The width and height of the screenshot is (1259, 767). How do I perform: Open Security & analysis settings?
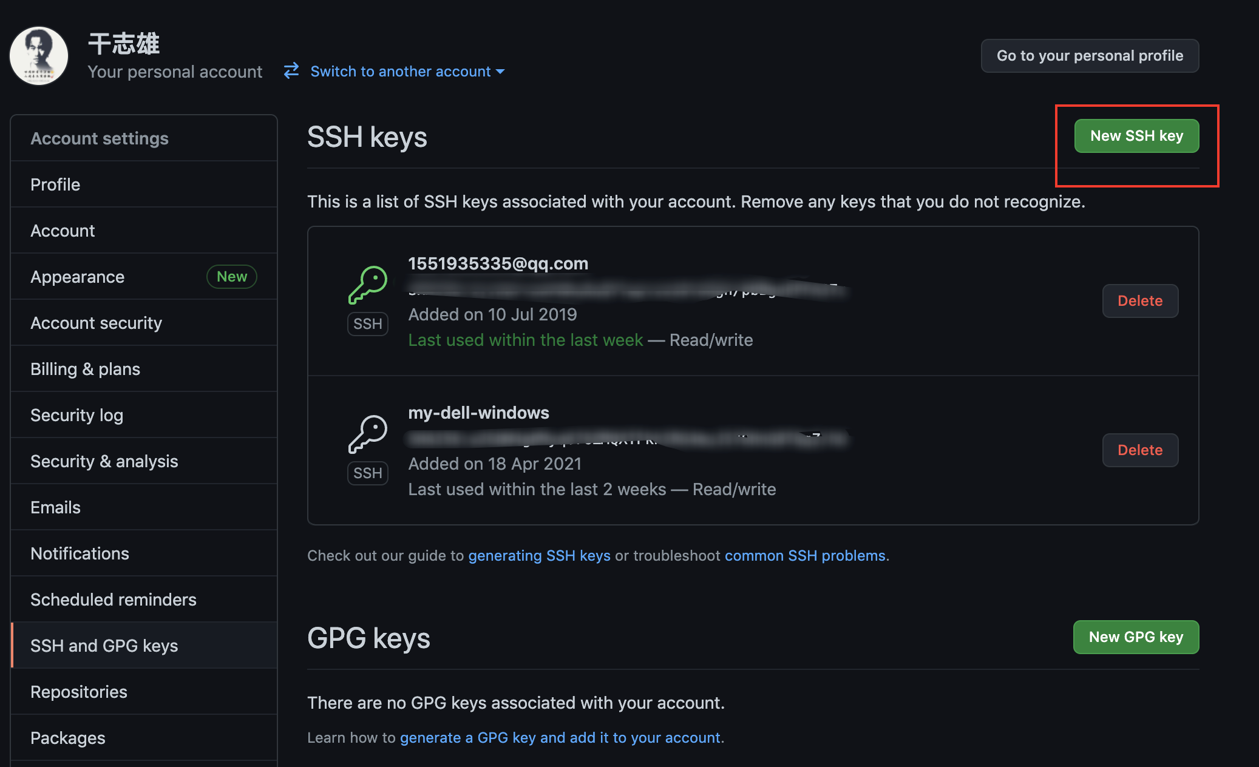click(x=144, y=461)
